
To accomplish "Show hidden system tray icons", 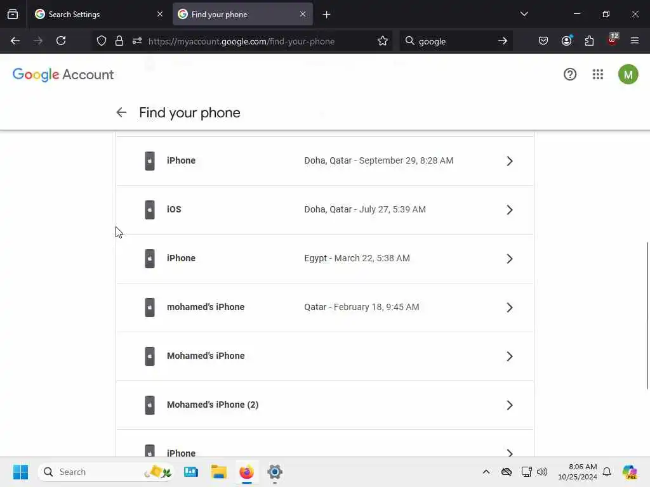I will tap(486, 472).
